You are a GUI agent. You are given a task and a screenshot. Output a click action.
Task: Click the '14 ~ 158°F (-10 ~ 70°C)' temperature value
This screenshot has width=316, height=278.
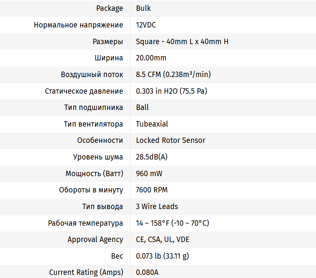click(172, 223)
